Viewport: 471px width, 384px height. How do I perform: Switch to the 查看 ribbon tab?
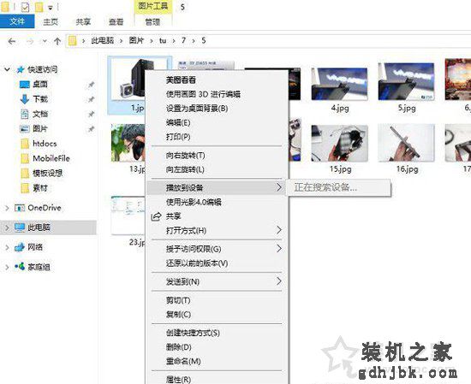pos(116,22)
